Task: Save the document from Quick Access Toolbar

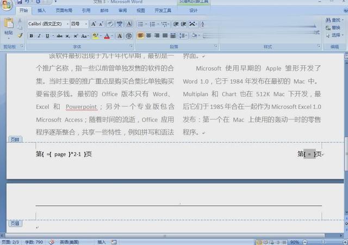Action: 20,2
